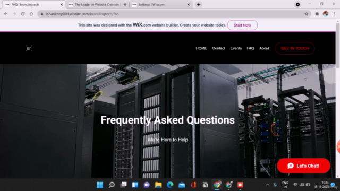Click the browser forward arrow
The image size is (340, 191).
(14, 14)
